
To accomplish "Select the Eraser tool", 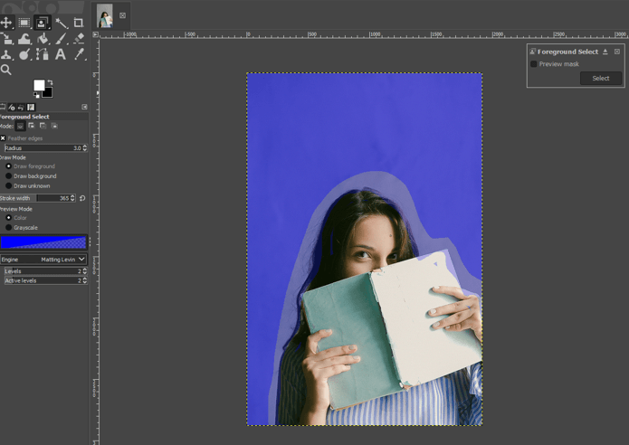I will coord(79,39).
